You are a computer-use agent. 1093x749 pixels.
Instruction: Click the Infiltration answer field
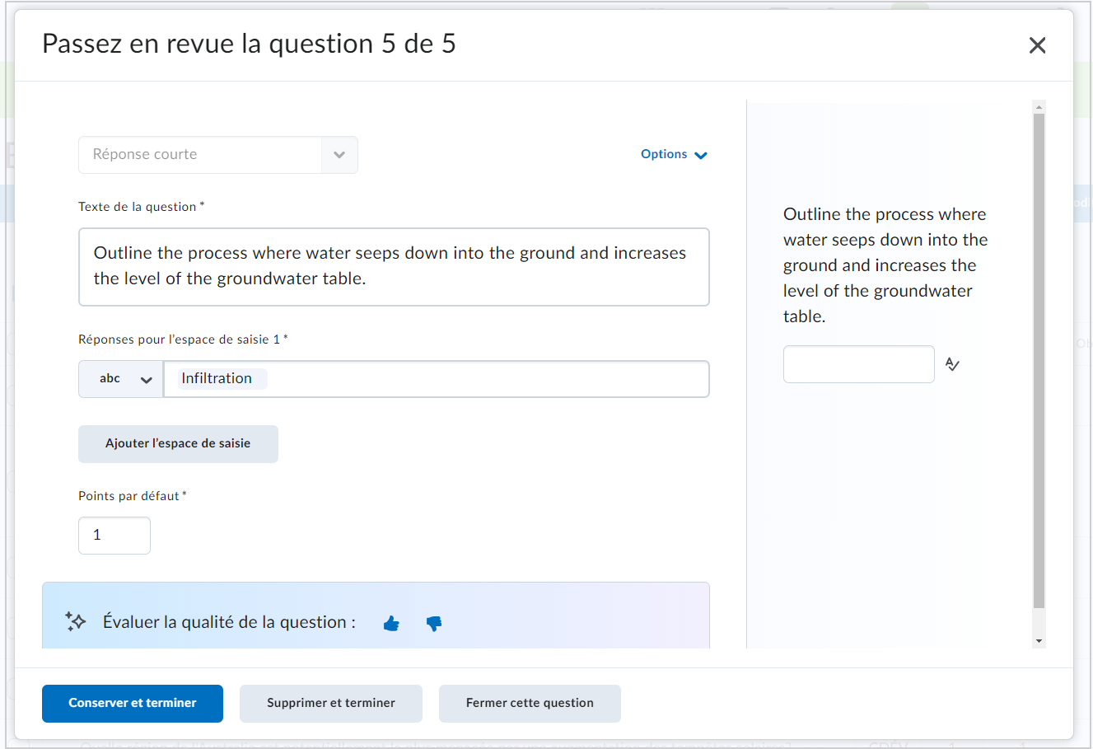pyautogui.click(x=437, y=379)
